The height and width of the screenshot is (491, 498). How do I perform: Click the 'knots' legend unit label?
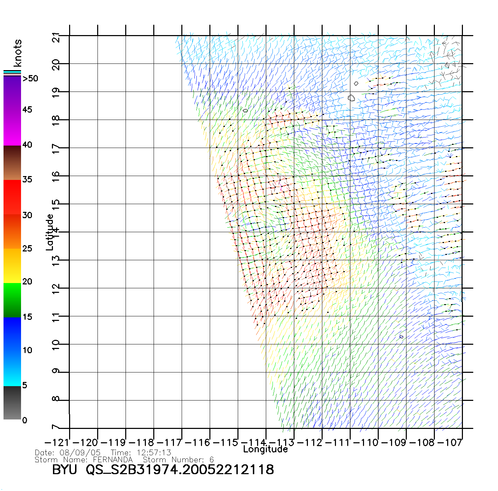[x=18, y=53]
